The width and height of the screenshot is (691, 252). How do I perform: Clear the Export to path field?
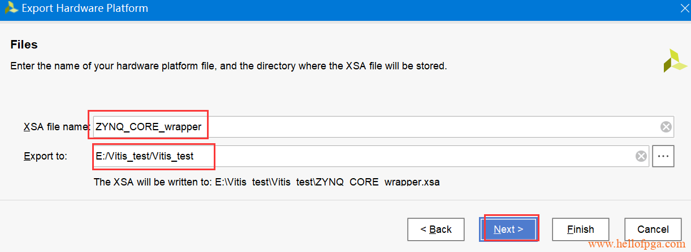coord(641,156)
